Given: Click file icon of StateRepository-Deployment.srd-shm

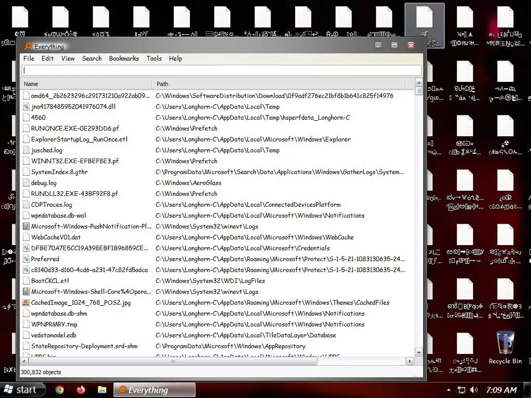Looking at the screenshot, I should click(x=26, y=346).
